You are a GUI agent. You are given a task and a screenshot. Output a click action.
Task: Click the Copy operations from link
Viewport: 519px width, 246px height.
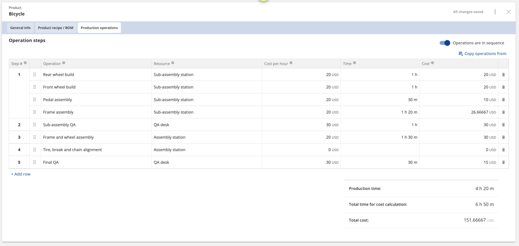482,54
